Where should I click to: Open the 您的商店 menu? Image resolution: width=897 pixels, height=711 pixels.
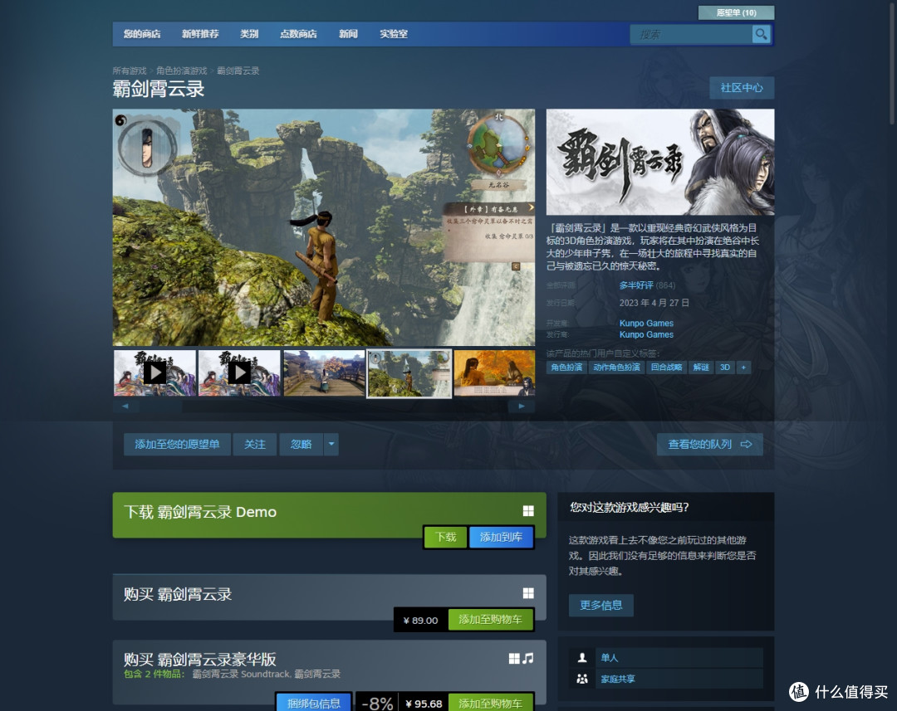[142, 34]
